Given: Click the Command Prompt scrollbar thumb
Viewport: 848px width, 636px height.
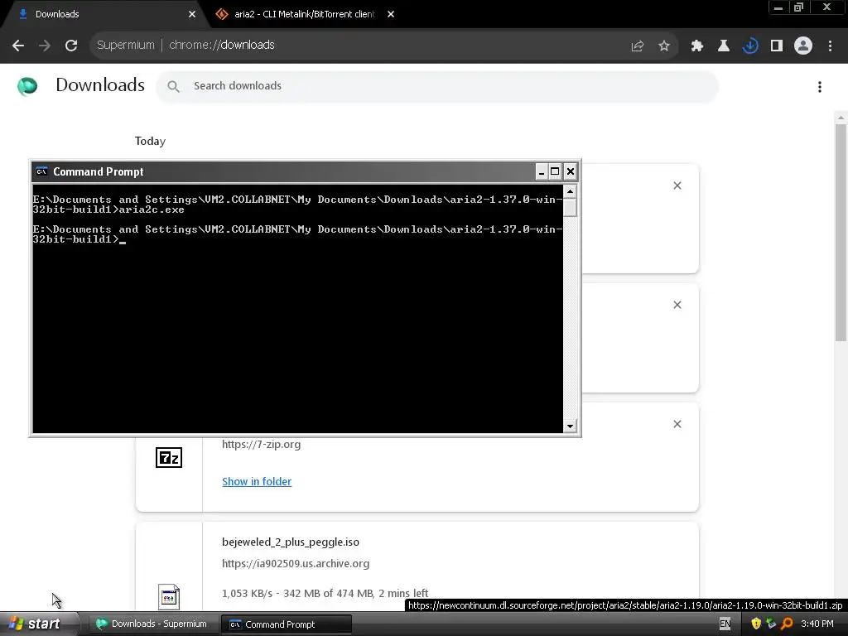Looking at the screenshot, I should click(x=570, y=207).
